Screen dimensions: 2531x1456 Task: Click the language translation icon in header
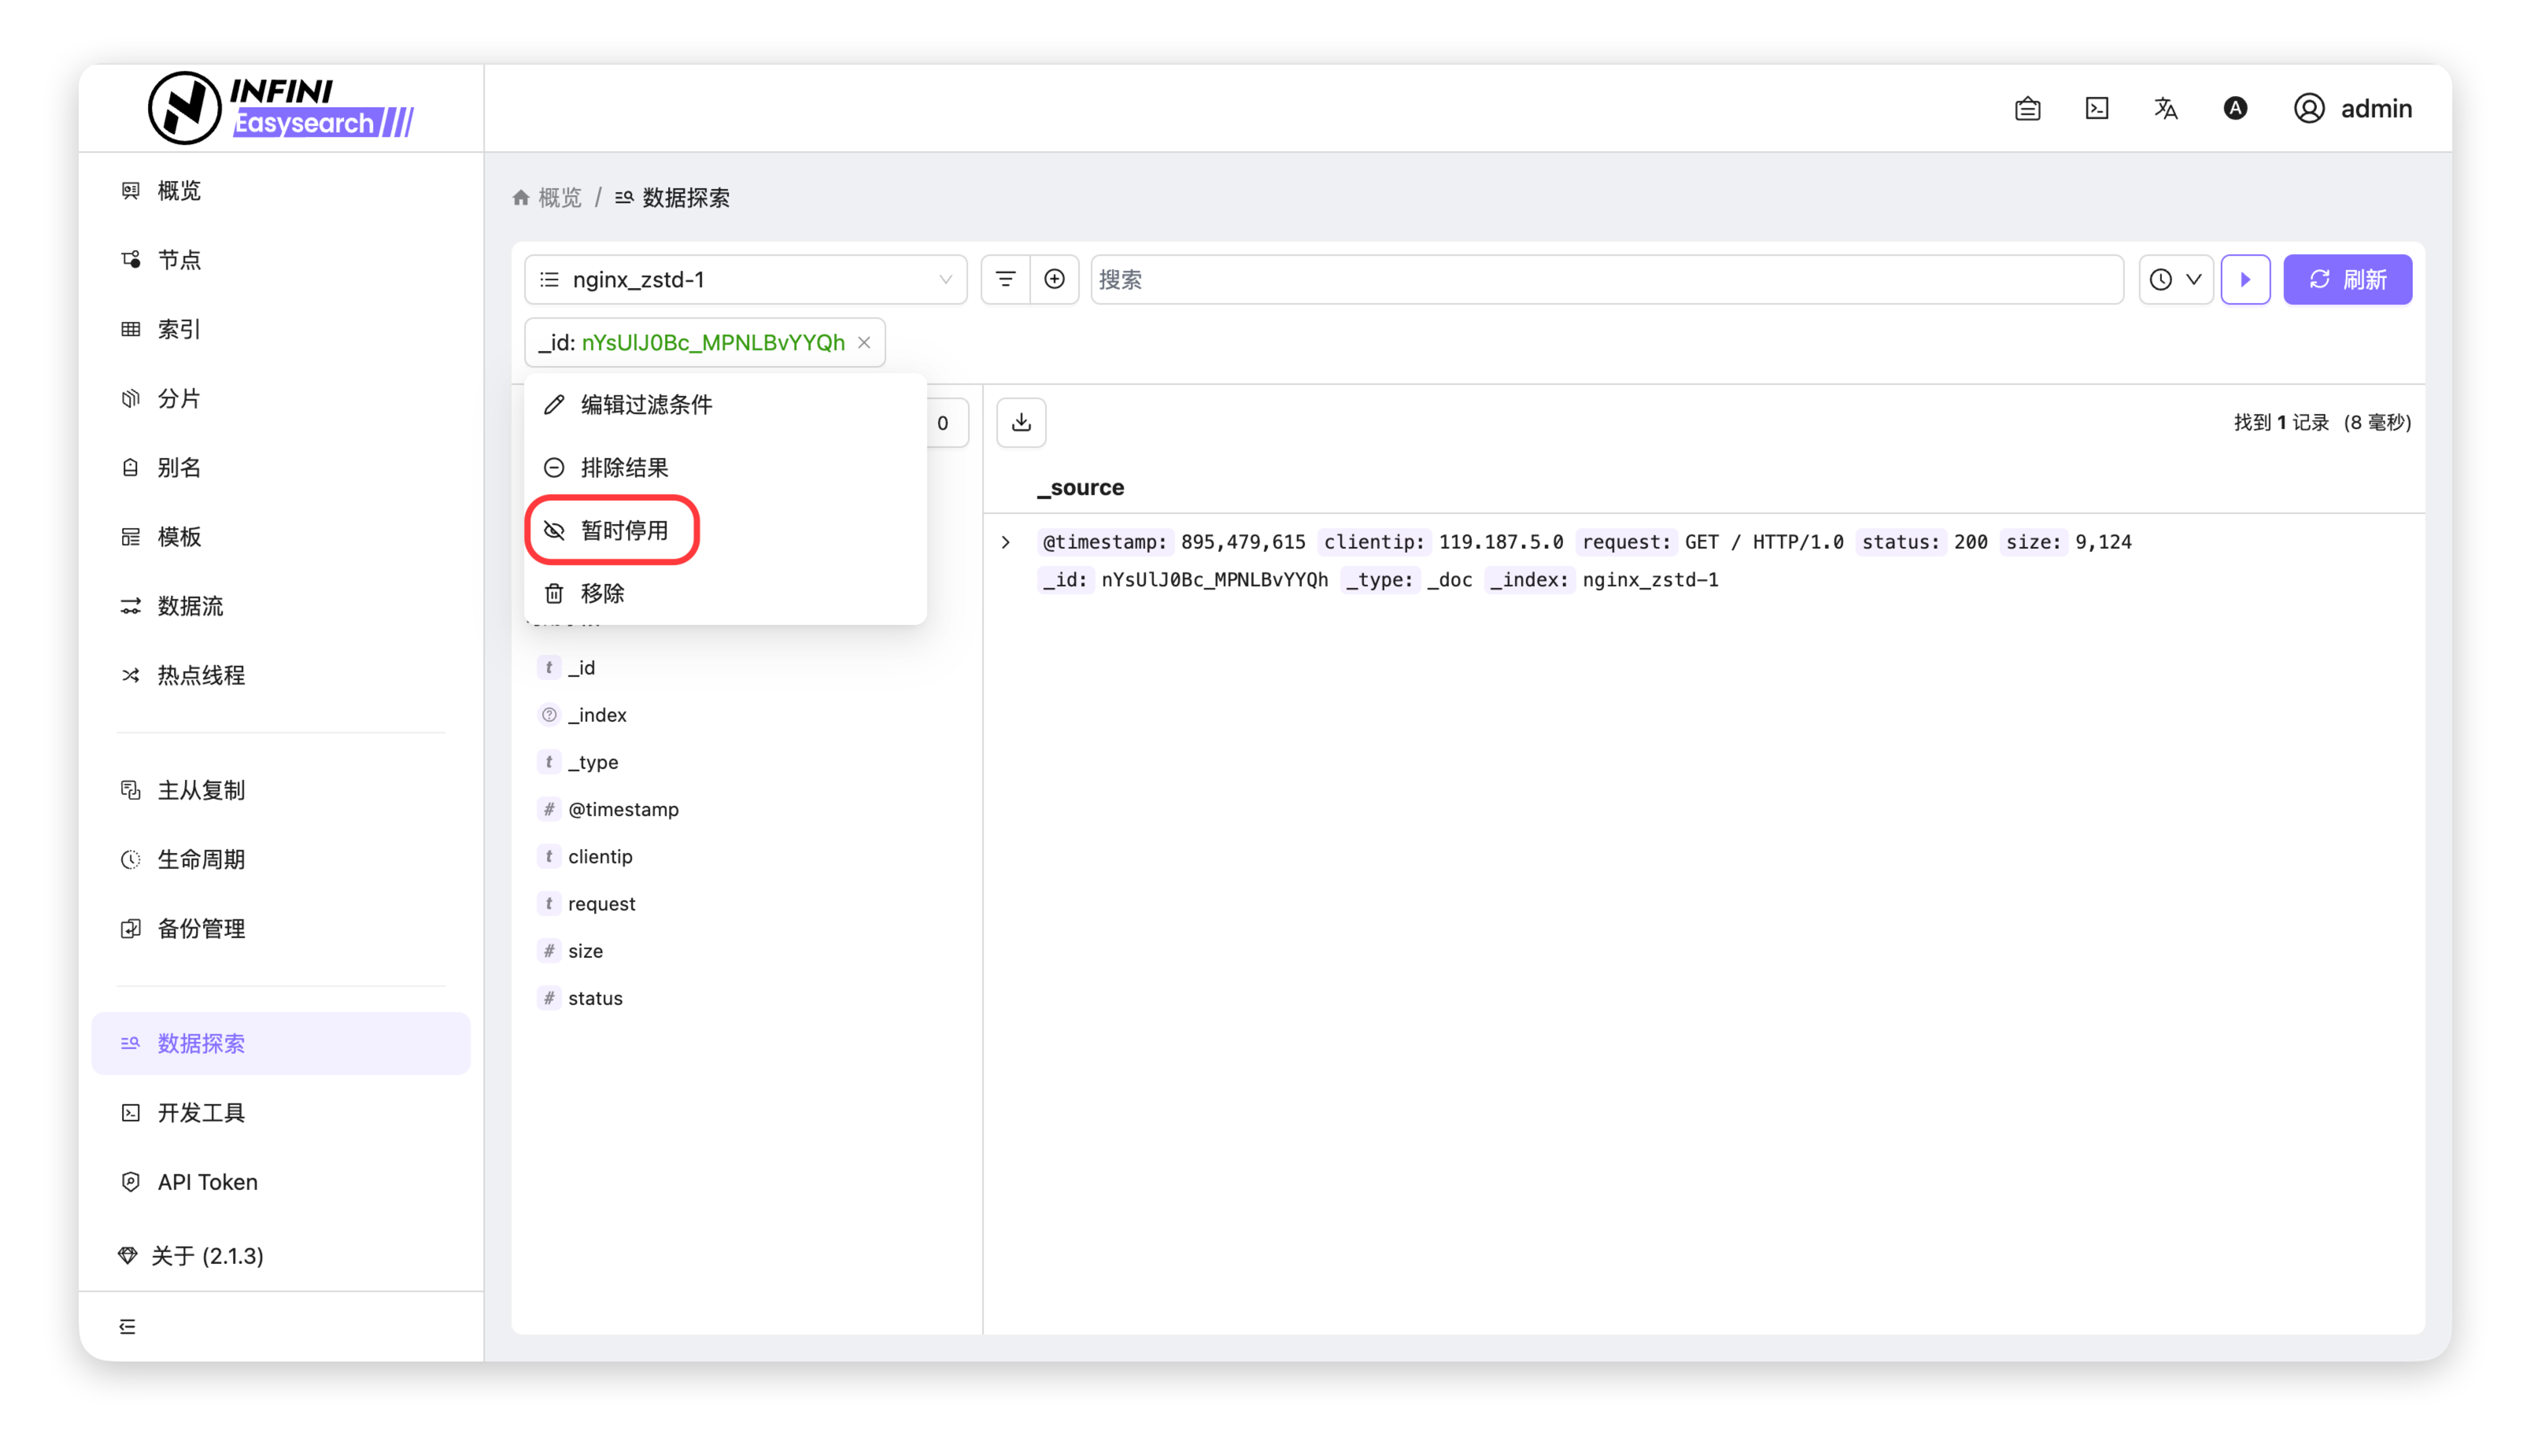pyautogui.click(x=2165, y=108)
